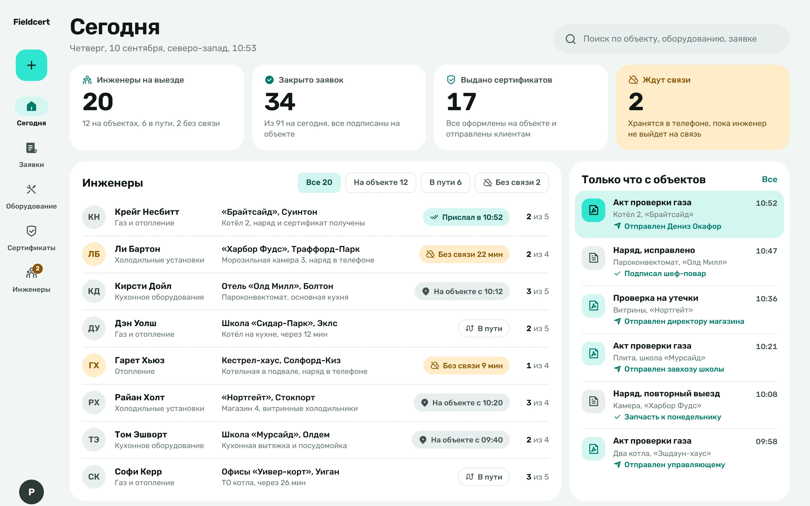Click На объекте с 09:40 status badge

click(x=461, y=440)
